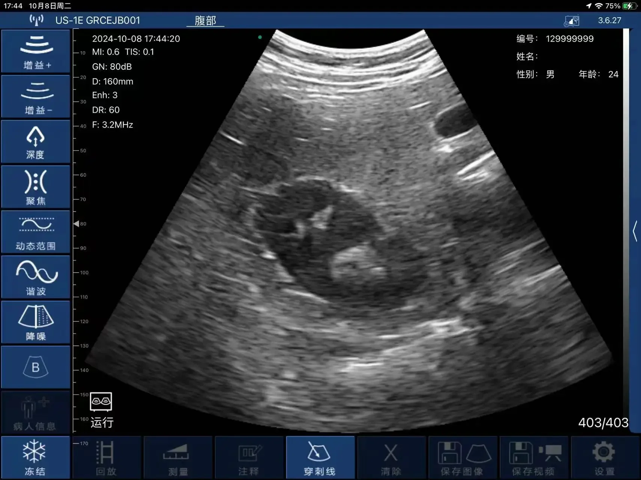Tap the Wi-Fi icon in status bar
Viewport: 641px width, 480px height.
pyautogui.click(x=599, y=6)
